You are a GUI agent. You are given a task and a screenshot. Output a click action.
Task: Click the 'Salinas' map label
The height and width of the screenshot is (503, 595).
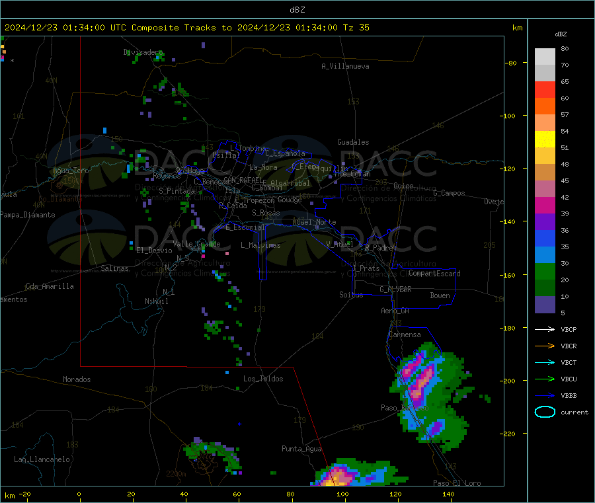(114, 268)
